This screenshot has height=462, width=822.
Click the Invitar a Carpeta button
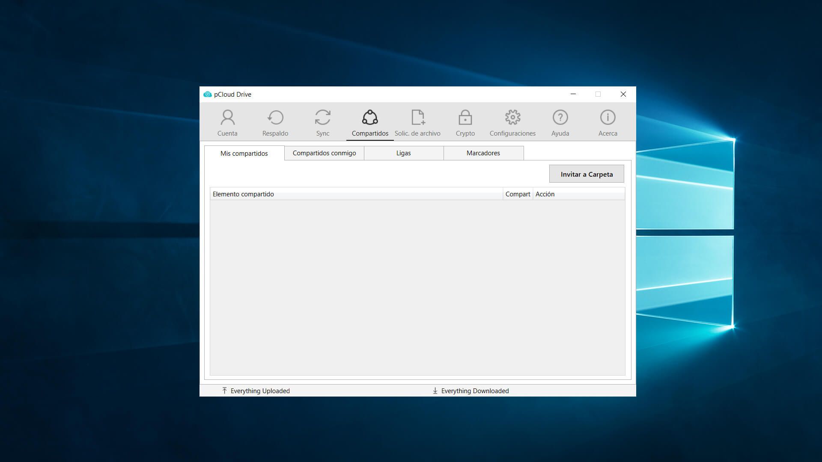tap(587, 174)
